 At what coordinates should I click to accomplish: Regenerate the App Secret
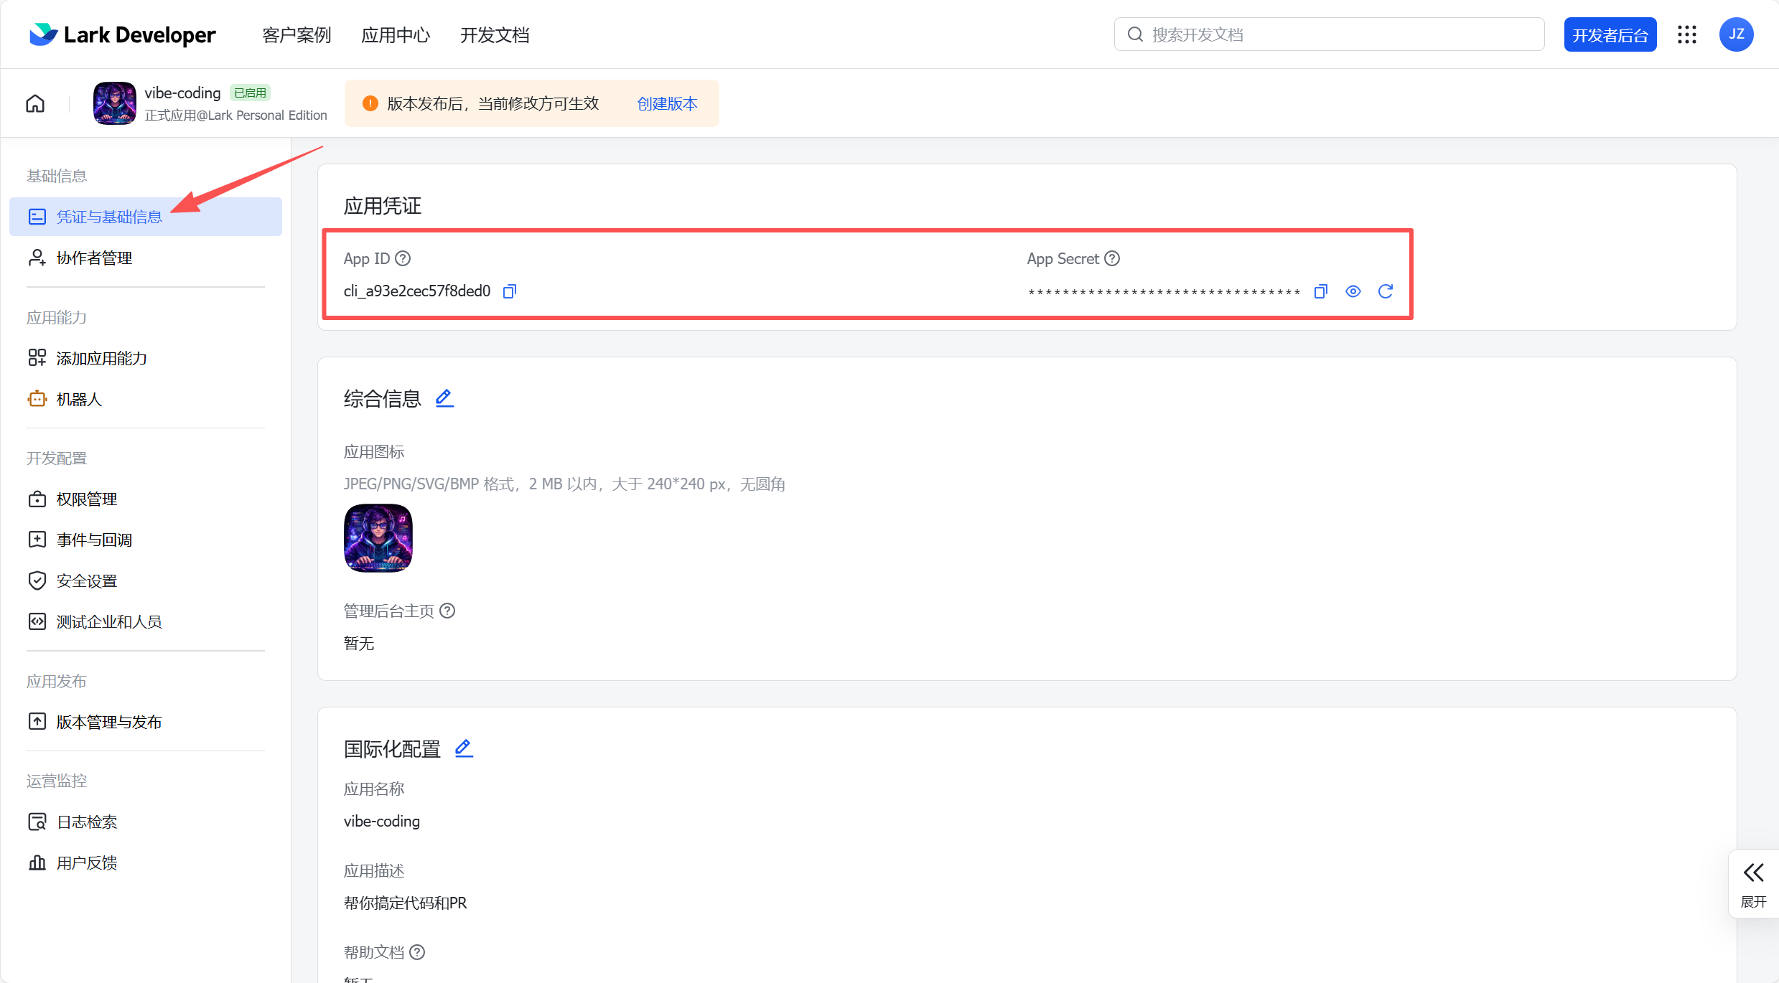(x=1386, y=291)
